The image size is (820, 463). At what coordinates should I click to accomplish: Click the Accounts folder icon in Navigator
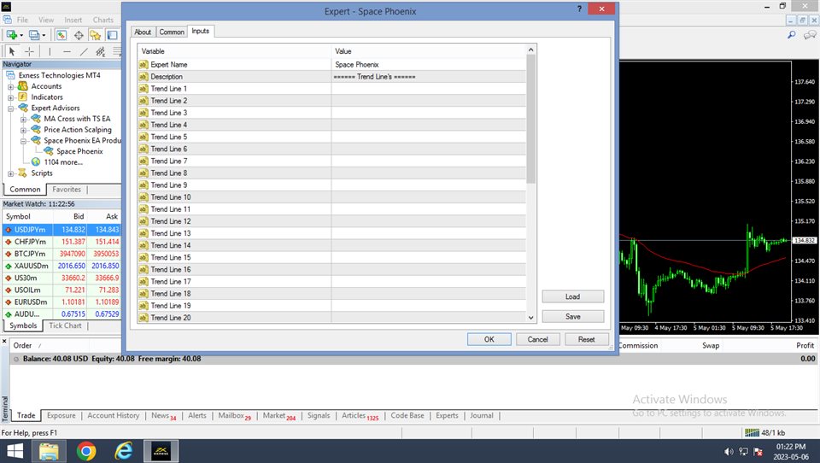23,86
